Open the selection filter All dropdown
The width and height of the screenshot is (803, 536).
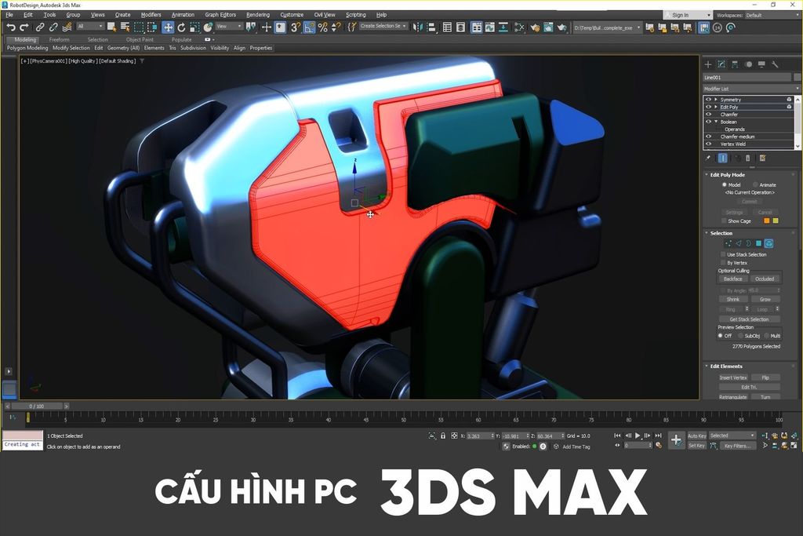90,26
